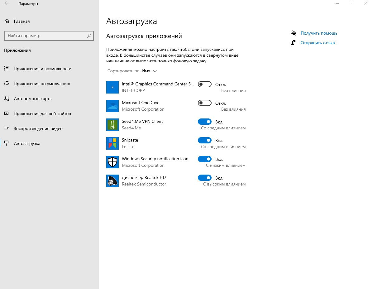
Task: Turn off Snipaste startup toggle
Action: (205, 140)
